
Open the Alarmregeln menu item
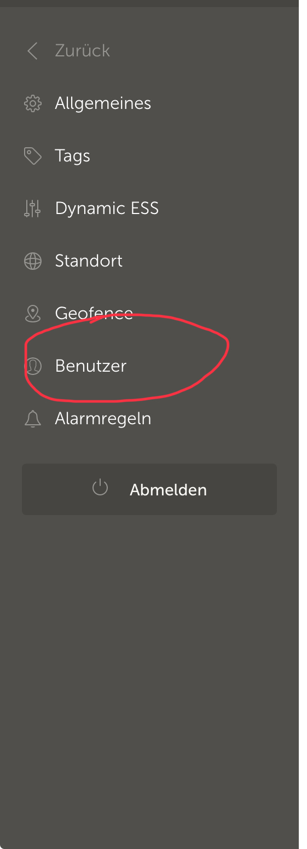(x=103, y=419)
